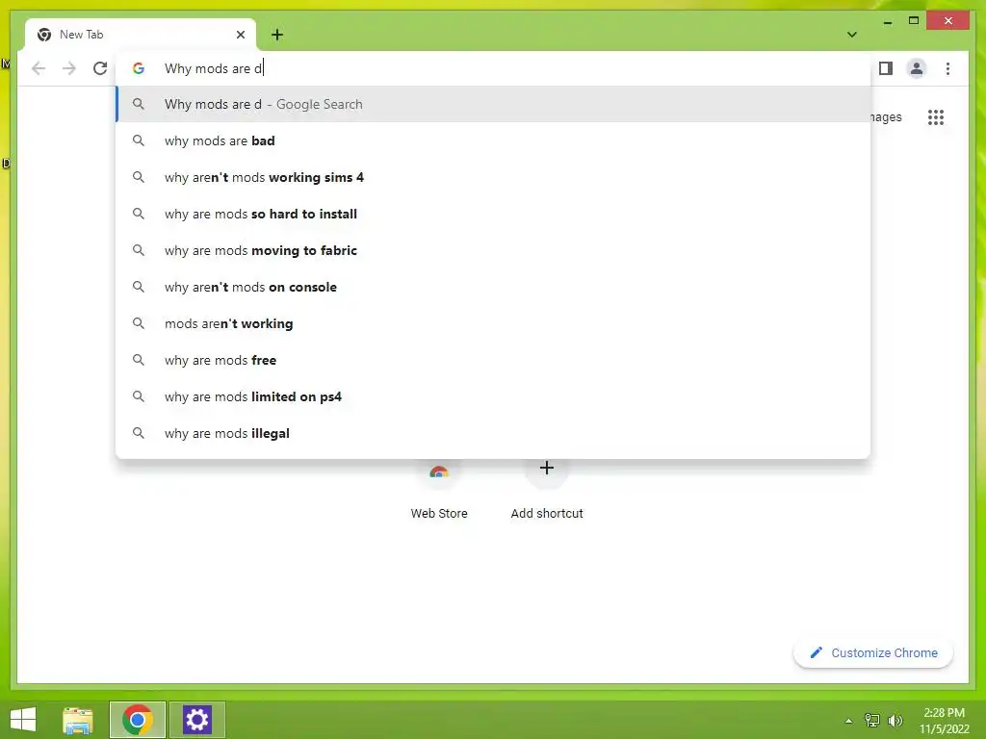The image size is (986, 739).
Task: Choose suggestion "why mods are bad"
Action: tap(493, 140)
